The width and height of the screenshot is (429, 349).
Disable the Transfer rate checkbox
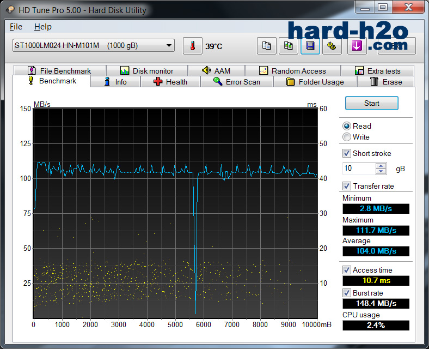[347, 186]
